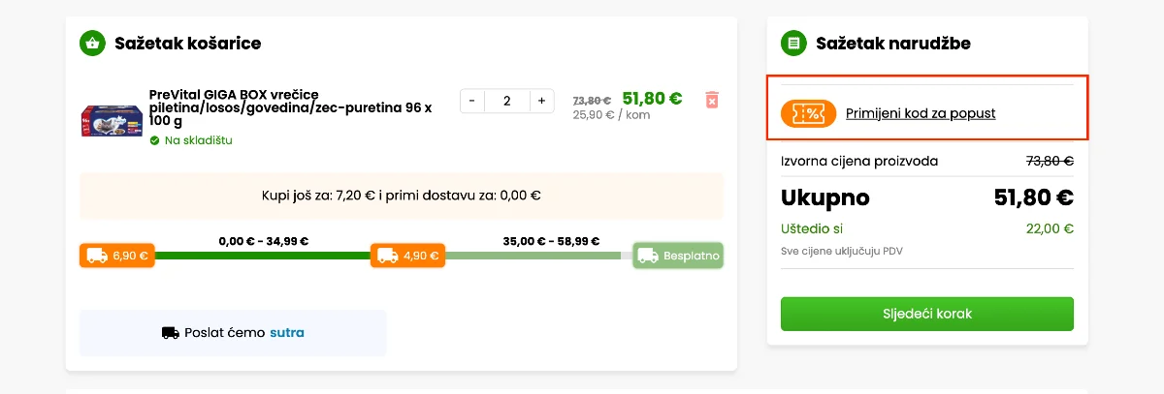Click the 4,90 € delivery truck badge

point(408,256)
